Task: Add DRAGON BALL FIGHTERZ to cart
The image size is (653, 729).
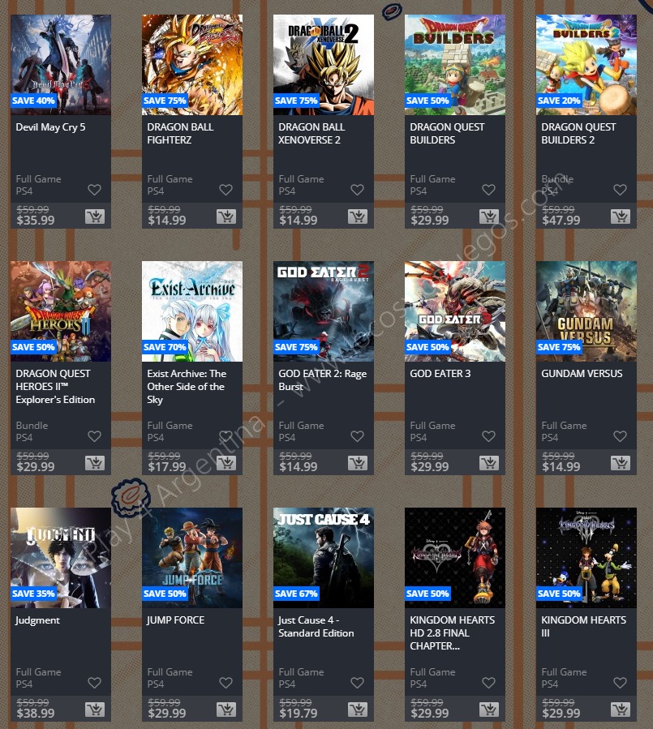Action: click(x=226, y=217)
